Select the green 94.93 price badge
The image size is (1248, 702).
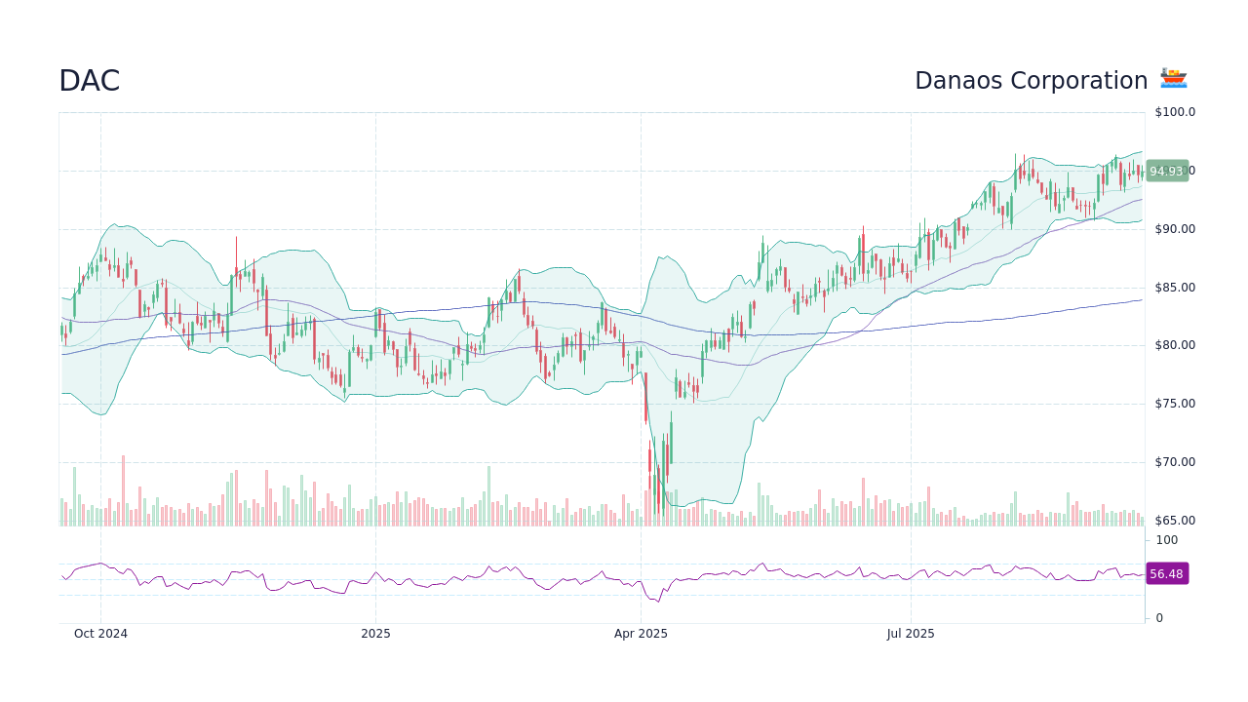pos(1165,172)
